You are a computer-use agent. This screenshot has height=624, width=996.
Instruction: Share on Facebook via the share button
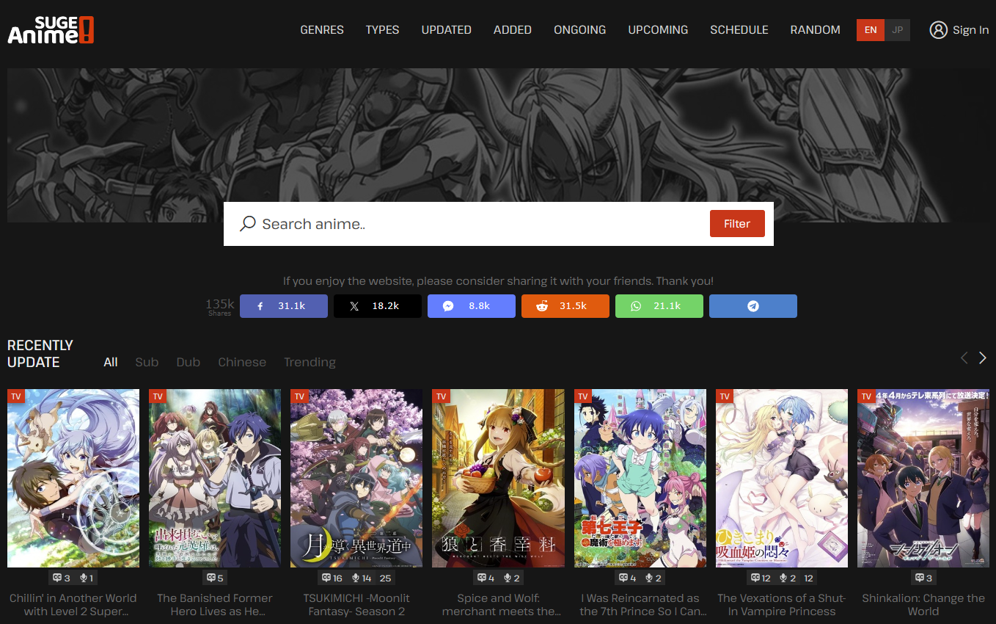click(x=283, y=306)
